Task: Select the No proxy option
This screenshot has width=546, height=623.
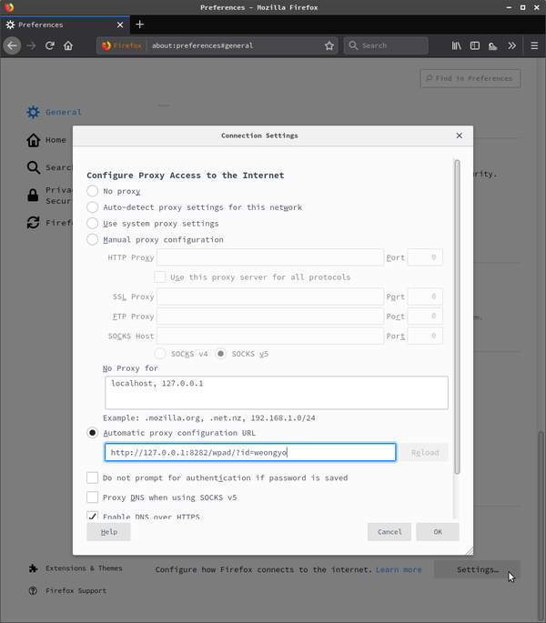Action: pos(92,191)
